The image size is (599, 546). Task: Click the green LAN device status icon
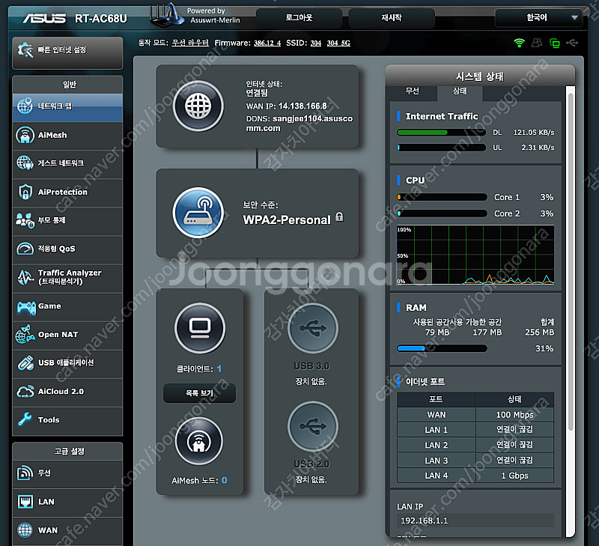pos(554,43)
